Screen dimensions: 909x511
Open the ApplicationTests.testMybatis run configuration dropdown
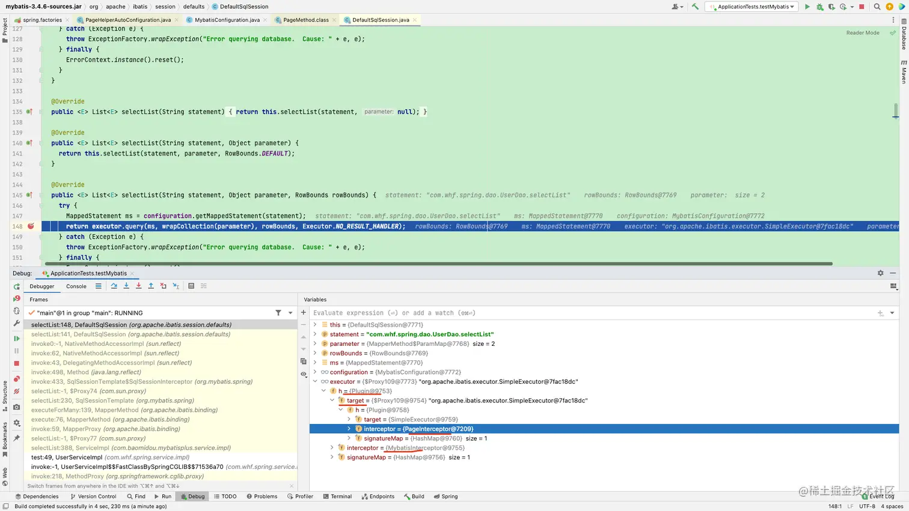pos(752,7)
